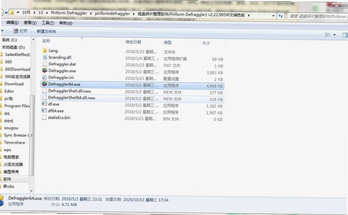Screen dimensions: 348x215
Task: Click the 打开 toolbar button
Action: pyautogui.click(x=20, y=31)
